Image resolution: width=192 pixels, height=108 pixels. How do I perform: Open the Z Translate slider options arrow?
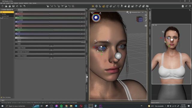[x=80, y=22]
